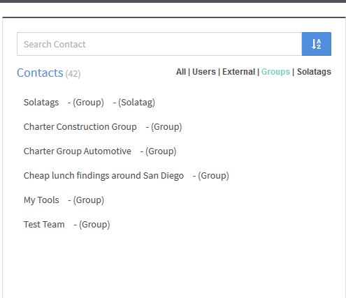This screenshot has height=298, width=346.
Task: Open Charter Construction Group contact
Action: [x=80, y=127]
